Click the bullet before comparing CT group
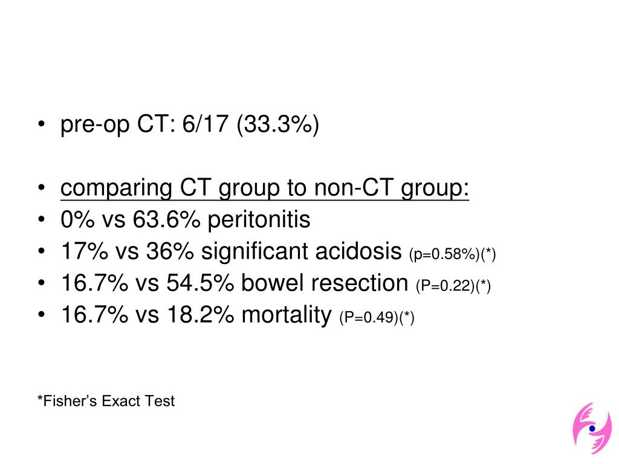Image resolution: width=619 pixels, height=464 pixels. (x=41, y=188)
